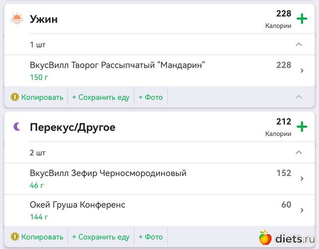
Task: Add food to Ужин with green plus
Action: 302,19
